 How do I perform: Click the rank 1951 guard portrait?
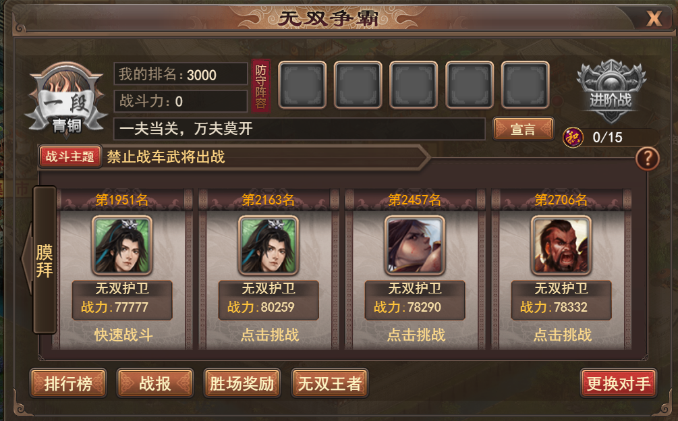tap(122, 245)
